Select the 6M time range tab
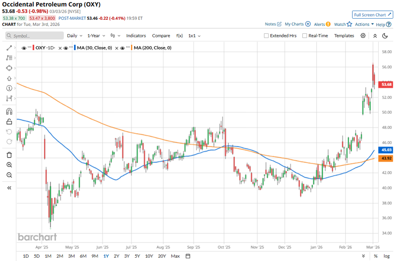This screenshot has width=397, height=261. click(83, 256)
